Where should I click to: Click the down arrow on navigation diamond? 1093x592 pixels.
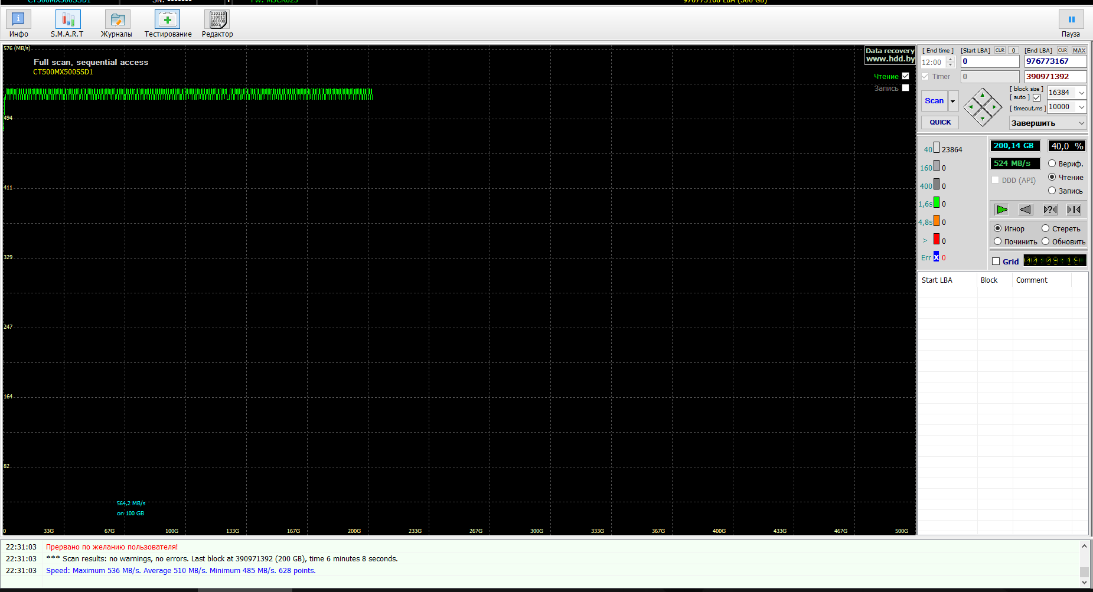(x=983, y=119)
